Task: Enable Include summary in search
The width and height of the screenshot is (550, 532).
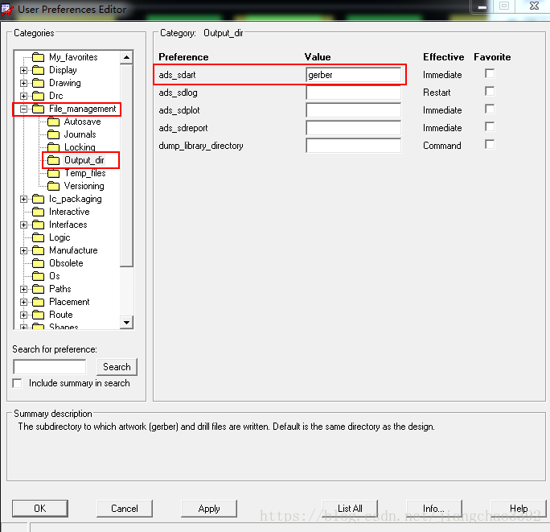Action: pyautogui.click(x=17, y=383)
